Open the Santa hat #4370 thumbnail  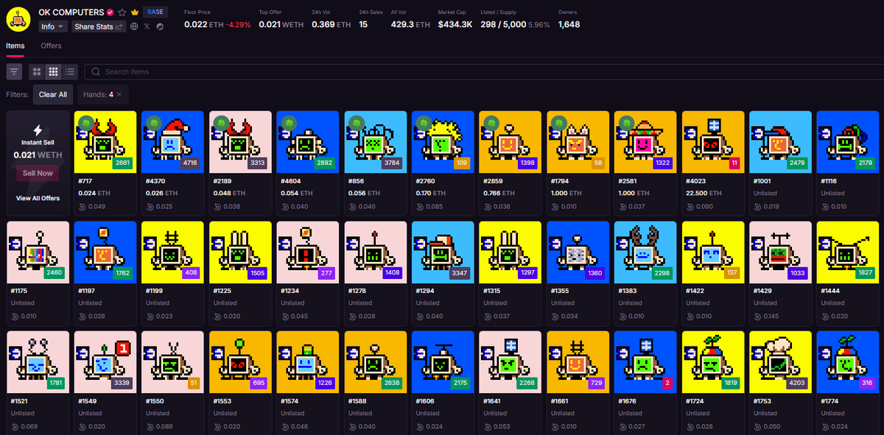coord(173,142)
